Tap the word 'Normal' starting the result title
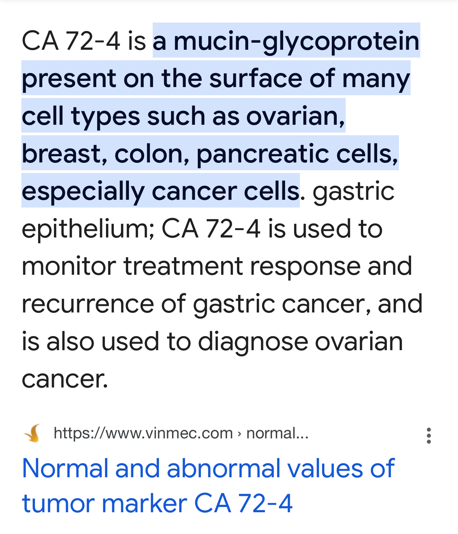458x534 pixels. [65, 468]
